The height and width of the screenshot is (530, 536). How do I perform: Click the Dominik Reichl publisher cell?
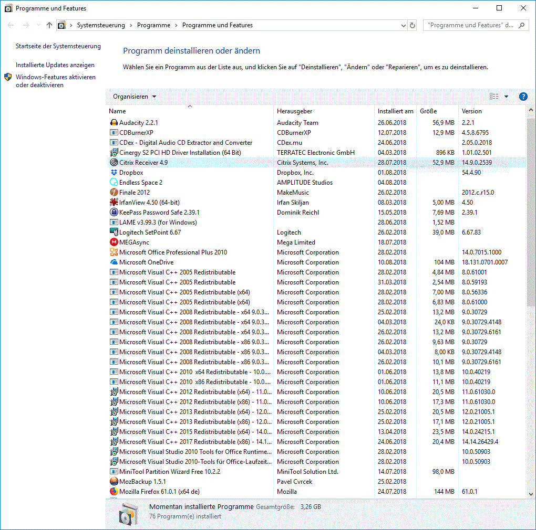(298, 213)
